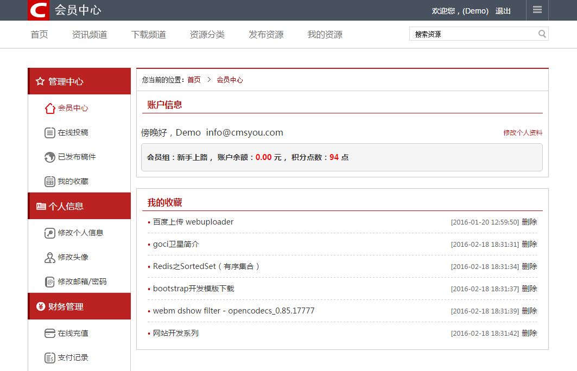The image size is (577, 371).
Task: Open favorite goci卫星简介
Action: [x=176, y=244]
